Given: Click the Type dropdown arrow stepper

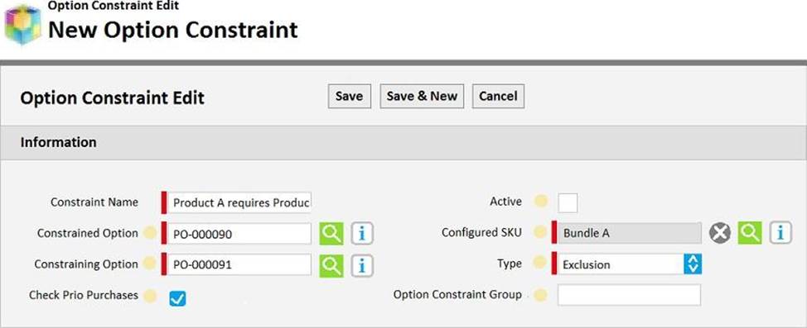Looking at the screenshot, I should point(693,264).
